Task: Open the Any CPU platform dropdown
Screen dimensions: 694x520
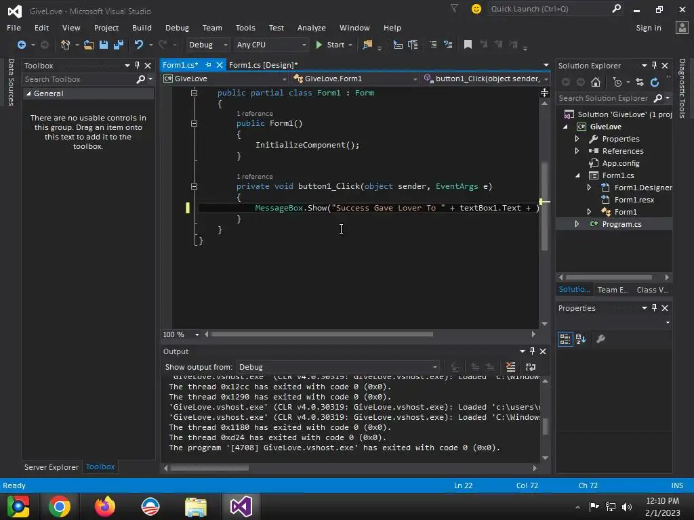Action: pyautogui.click(x=271, y=45)
